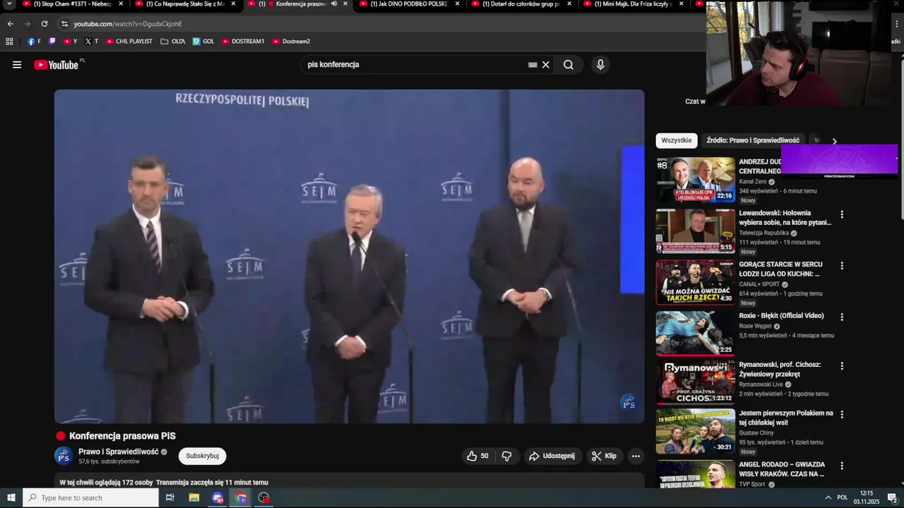
Task: Dislike the video with thumbs down
Action: pos(506,456)
